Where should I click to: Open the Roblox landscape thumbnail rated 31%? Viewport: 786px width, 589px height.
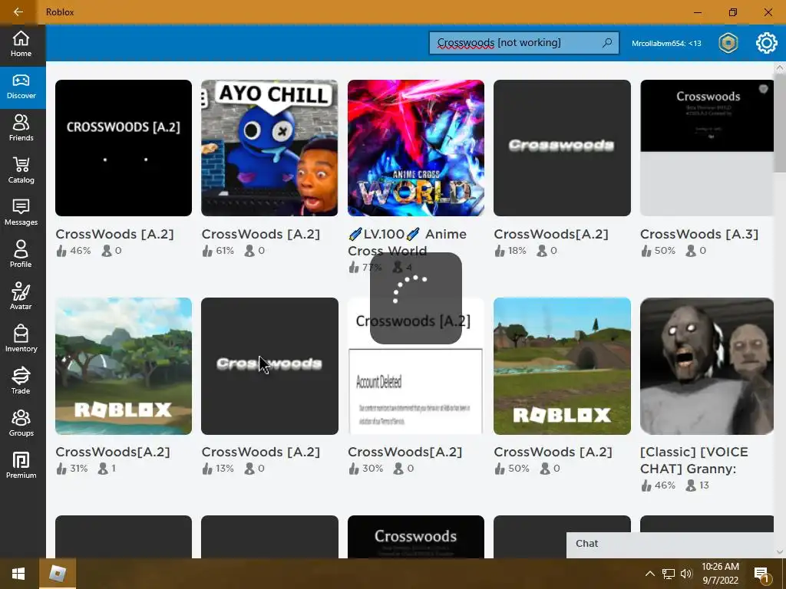click(124, 366)
